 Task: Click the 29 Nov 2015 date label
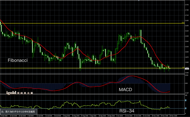(173, 116)
